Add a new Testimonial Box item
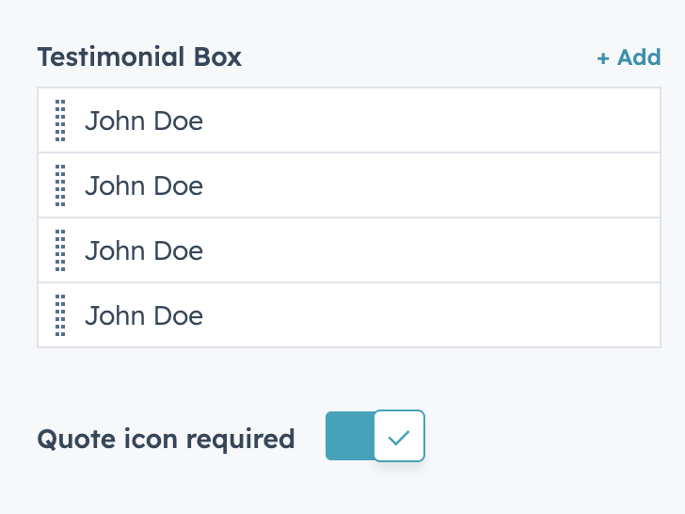 pyautogui.click(x=629, y=57)
